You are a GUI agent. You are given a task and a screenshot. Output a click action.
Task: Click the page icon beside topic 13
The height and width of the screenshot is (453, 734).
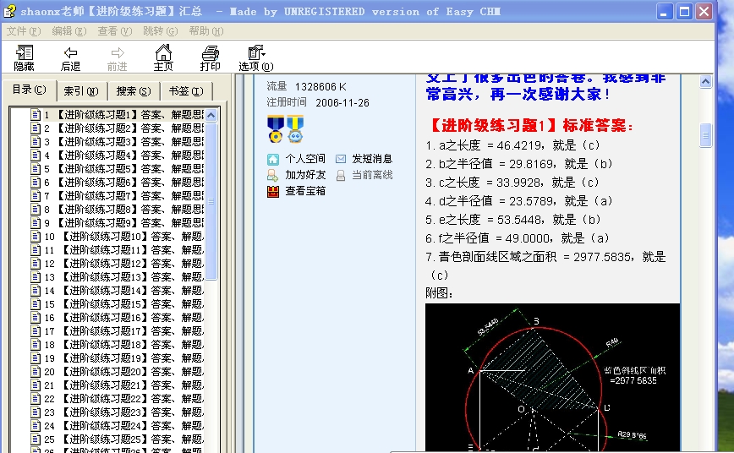[x=36, y=277]
